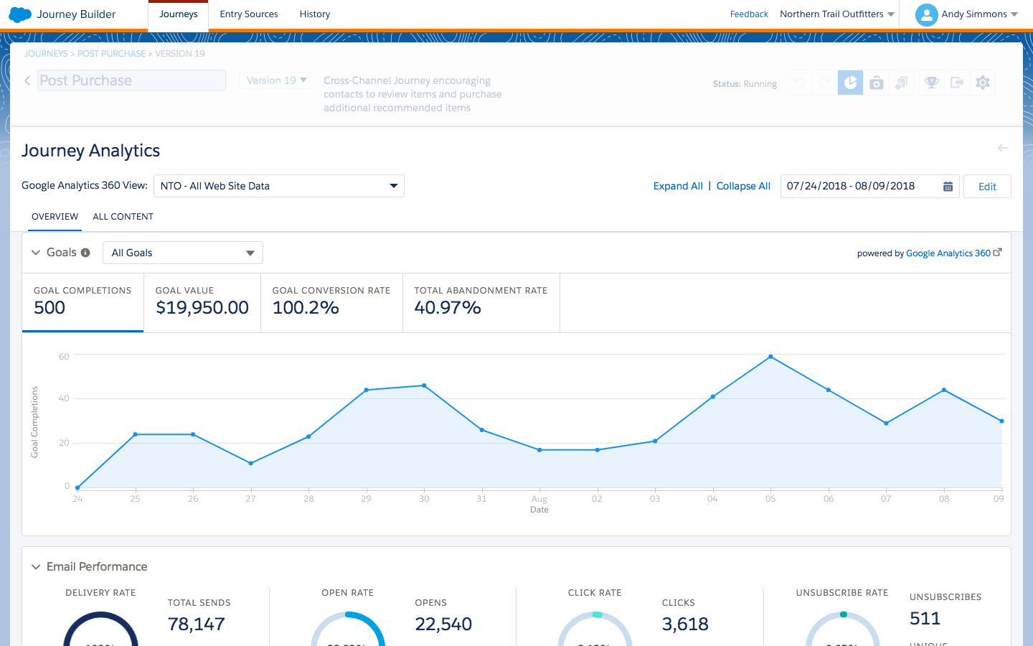This screenshot has width=1033, height=646.
Task: Open the History tab
Action: pyautogui.click(x=315, y=14)
